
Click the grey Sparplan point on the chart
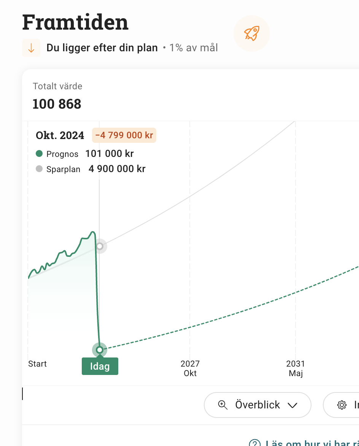100,246
